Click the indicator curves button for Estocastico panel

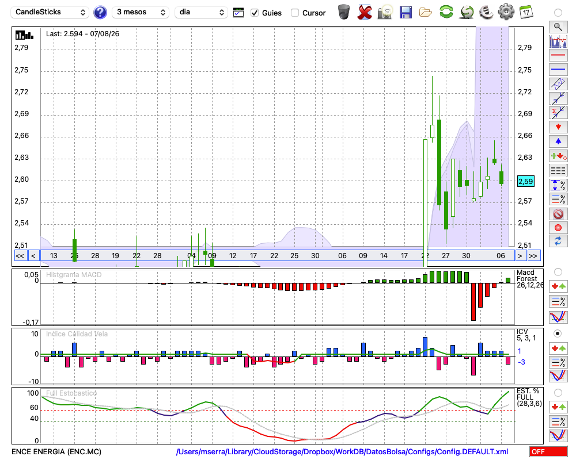click(x=558, y=436)
